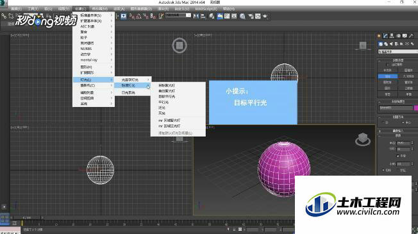Click the Segments spinner arrows

pos(412,149)
